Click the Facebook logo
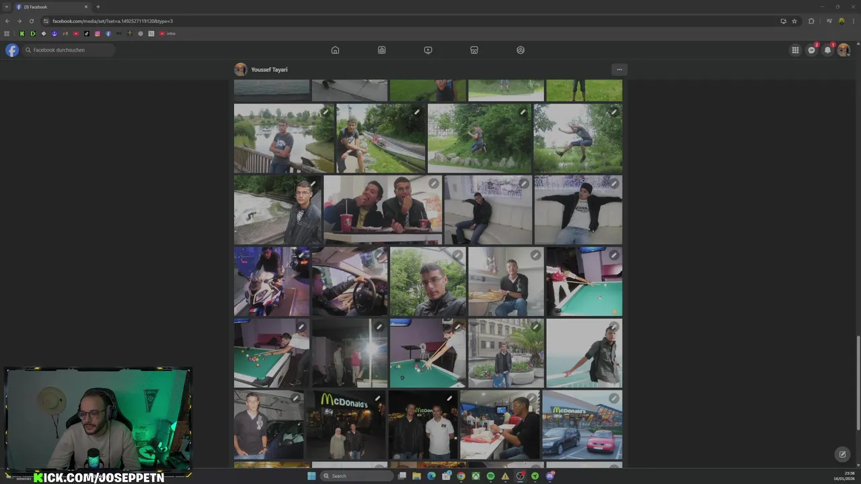This screenshot has height=484, width=861. [x=12, y=50]
